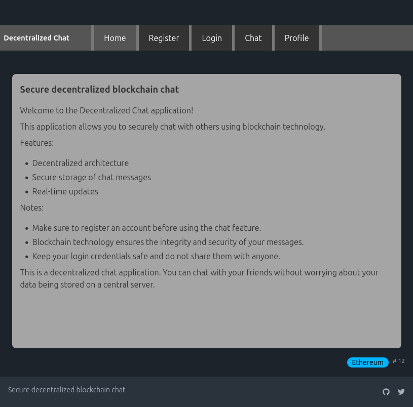The width and height of the screenshot is (413, 407).
Task: Click the '# 12' number label
Action: point(399,361)
